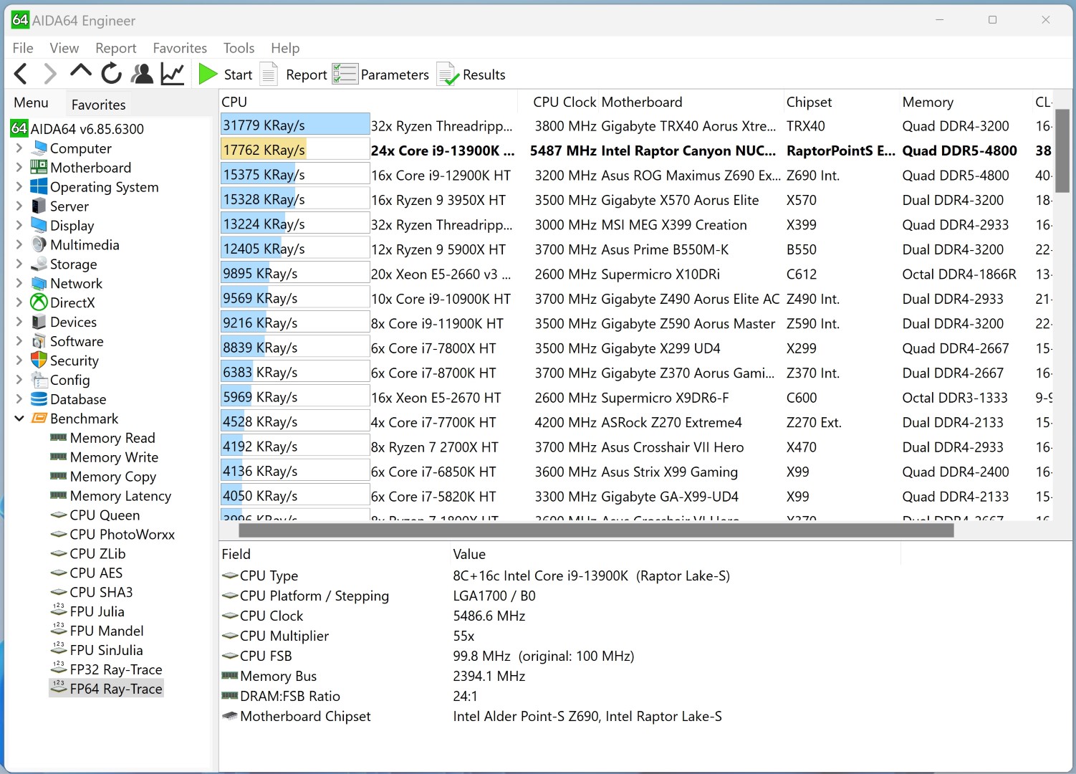Go forward with the right arrow toolbar icon

(50, 74)
